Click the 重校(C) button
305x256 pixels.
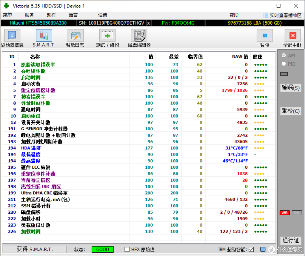pos(291,111)
